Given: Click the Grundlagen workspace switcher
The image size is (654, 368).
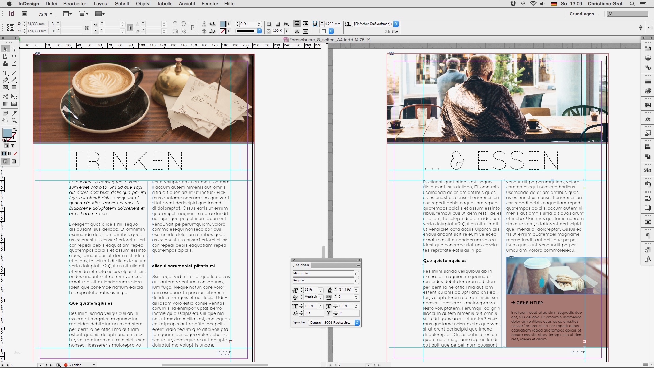Looking at the screenshot, I should [584, 14].
